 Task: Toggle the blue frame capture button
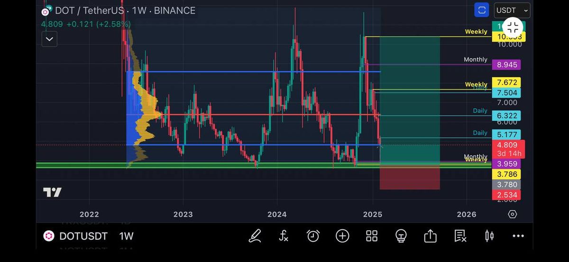click(482, 10)
